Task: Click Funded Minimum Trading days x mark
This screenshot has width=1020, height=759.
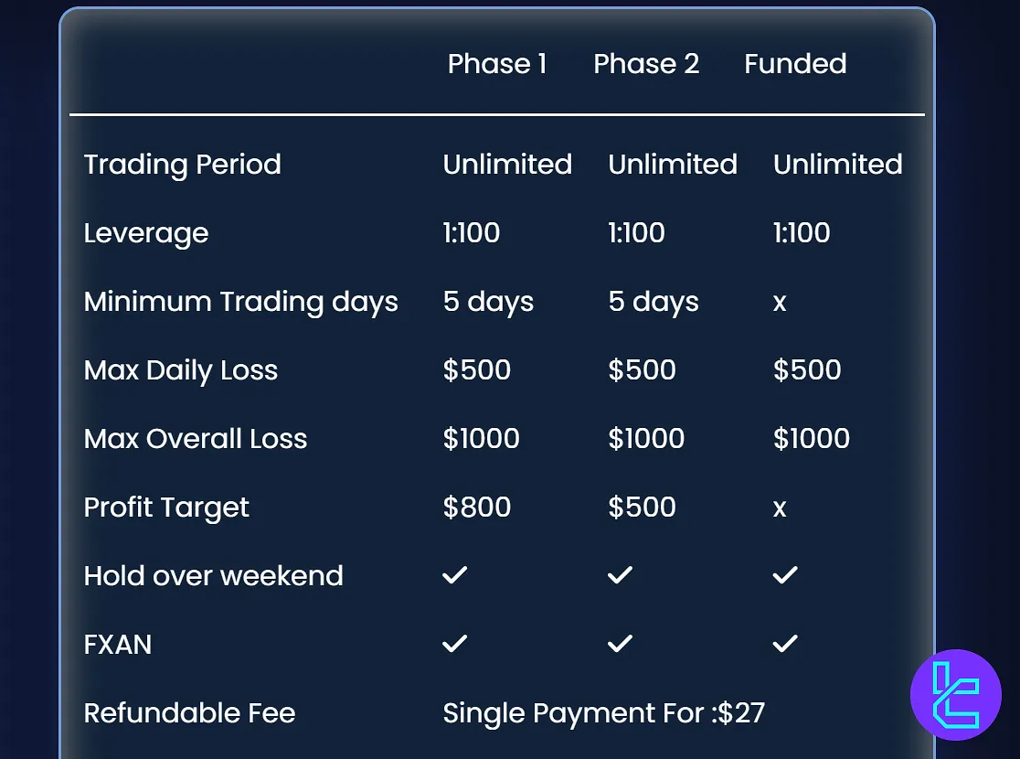Action: click(x=780, y=303)
